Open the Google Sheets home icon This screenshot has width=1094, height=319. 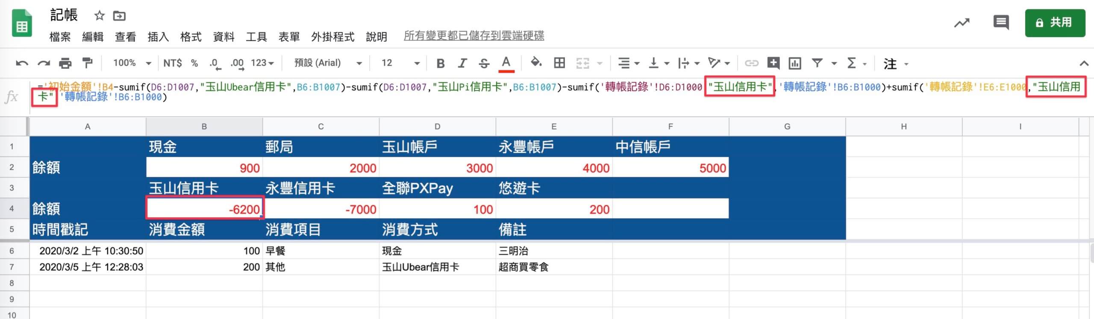[x=22, y=23]
